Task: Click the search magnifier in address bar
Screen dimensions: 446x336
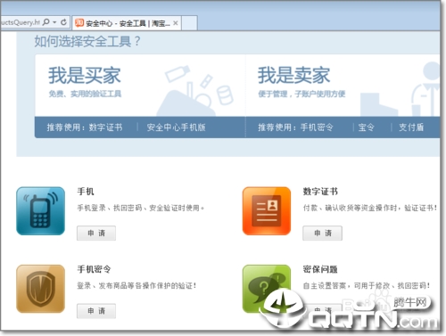Action: coord(46,22)
